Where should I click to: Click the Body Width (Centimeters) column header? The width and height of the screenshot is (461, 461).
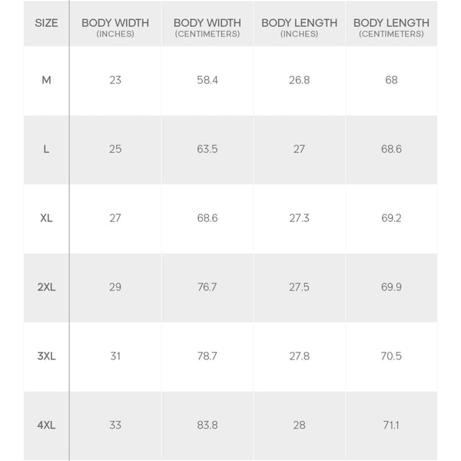click(207, 28)
